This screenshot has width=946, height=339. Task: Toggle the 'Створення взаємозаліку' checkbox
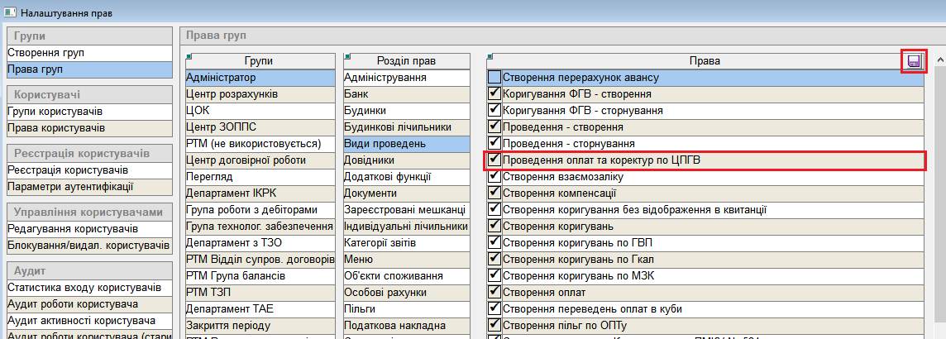(x=494, y=177)
